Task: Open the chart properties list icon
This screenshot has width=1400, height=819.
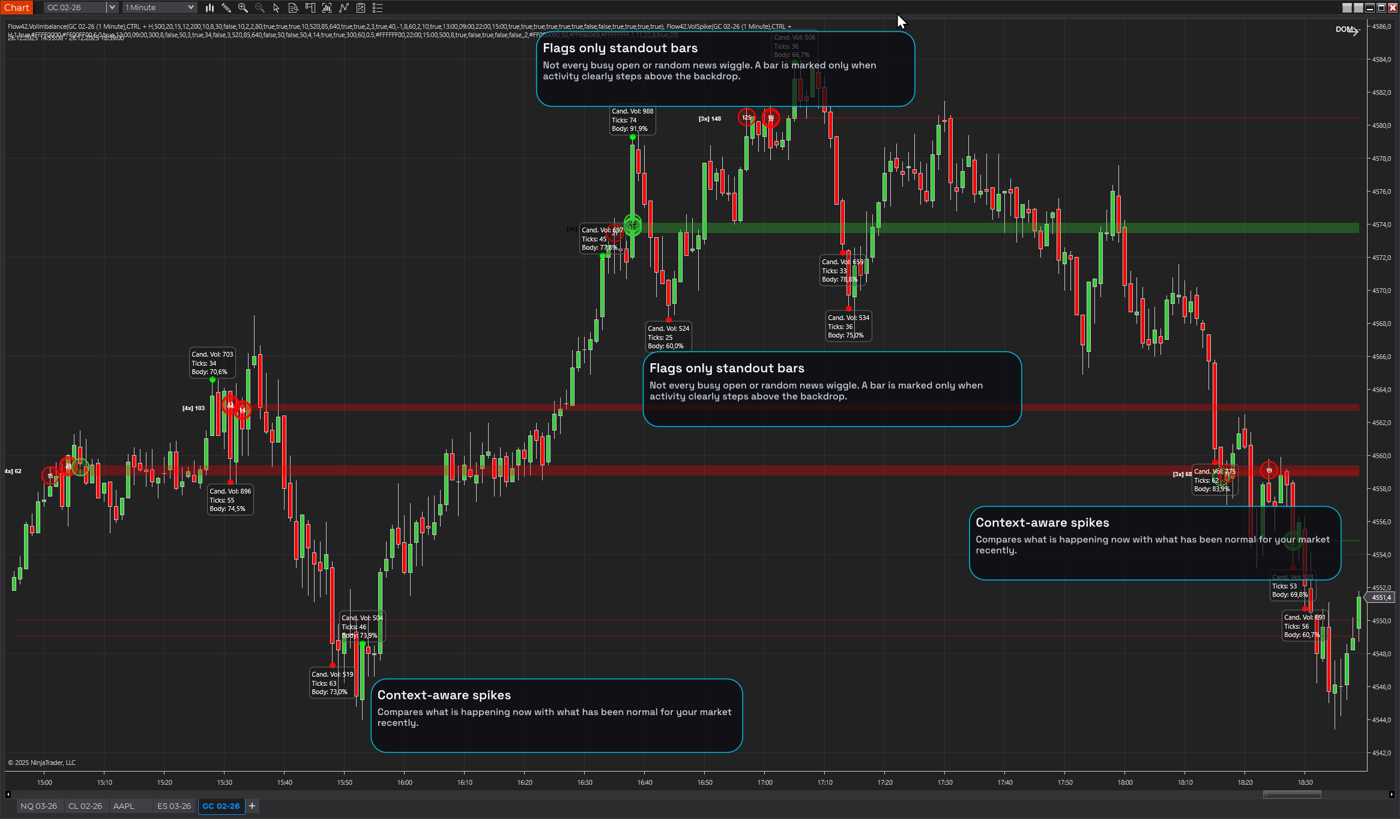Action: click(378, 8)
